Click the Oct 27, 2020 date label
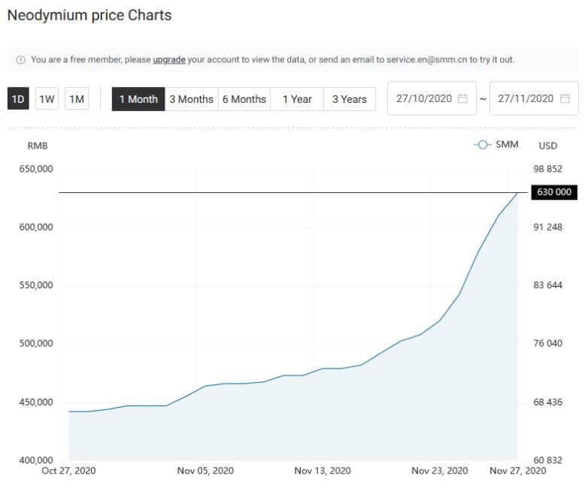 pos(68,471)
